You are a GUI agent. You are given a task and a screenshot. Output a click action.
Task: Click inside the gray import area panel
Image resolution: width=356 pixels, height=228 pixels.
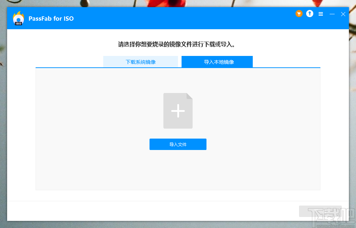[x=89, y=167]
